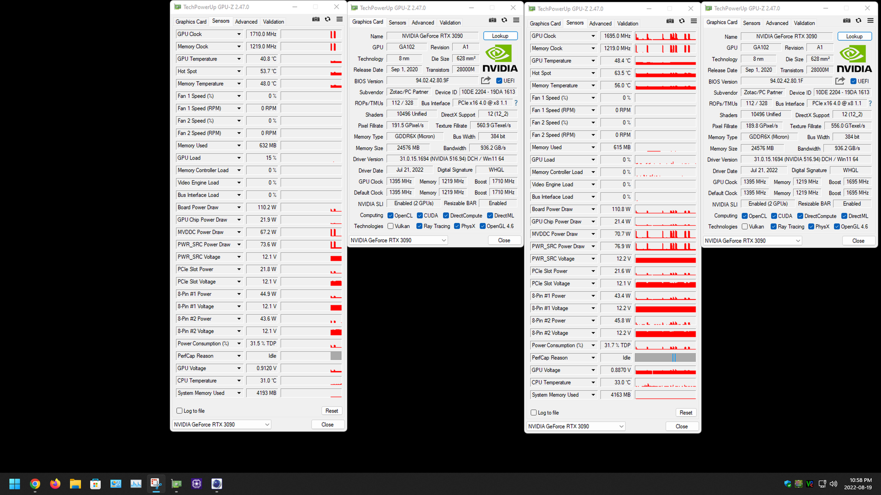Click PerfCap Reason bar in right Sensors window
Image resolution: width=881 pixels, height=495 pixels.
(665, 357)
